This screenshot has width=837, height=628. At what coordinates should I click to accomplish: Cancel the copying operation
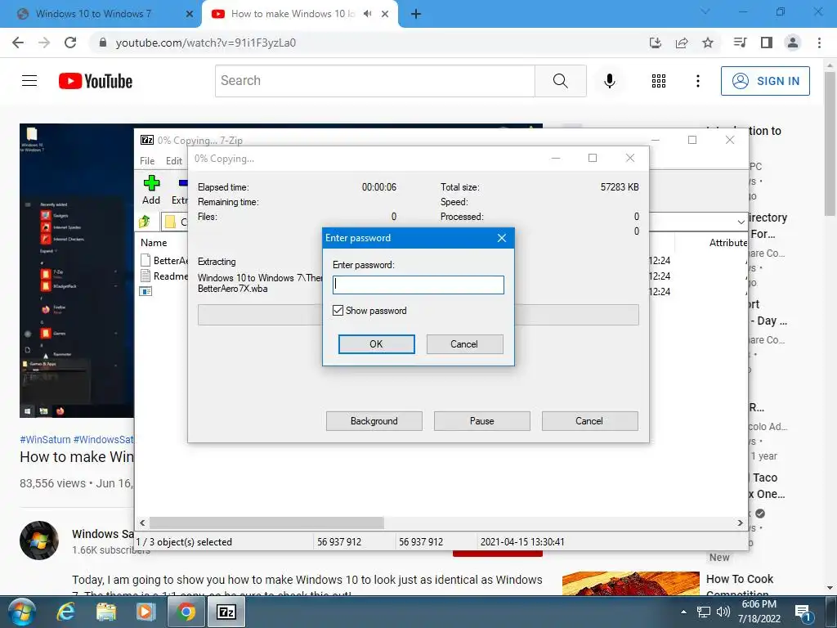pos(589,421)
